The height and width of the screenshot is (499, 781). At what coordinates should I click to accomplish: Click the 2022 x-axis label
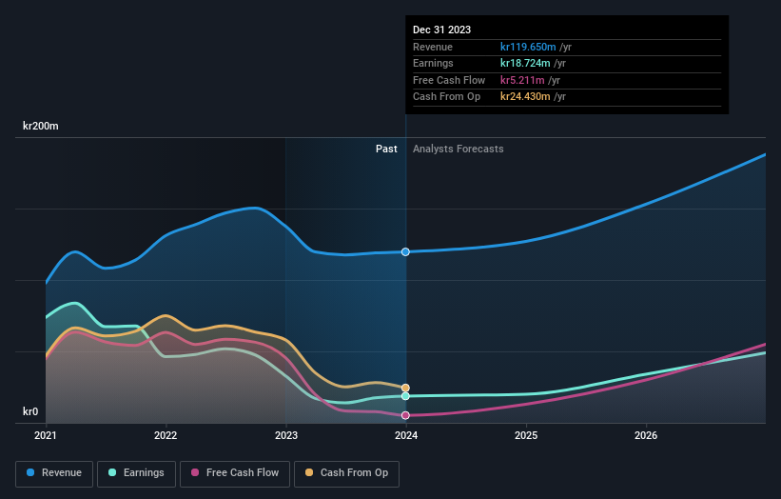pos(166,435)
